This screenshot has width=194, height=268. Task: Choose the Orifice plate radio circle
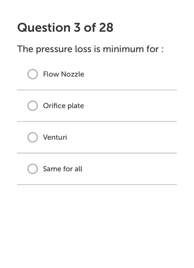[33, 106]
